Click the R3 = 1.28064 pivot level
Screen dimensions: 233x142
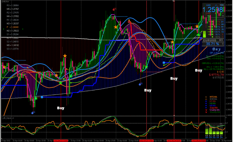click(13, 5)
